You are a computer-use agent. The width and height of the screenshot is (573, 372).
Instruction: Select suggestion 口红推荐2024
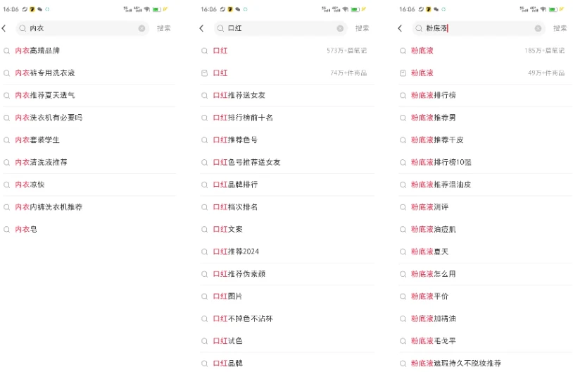[x=236, y=252]
